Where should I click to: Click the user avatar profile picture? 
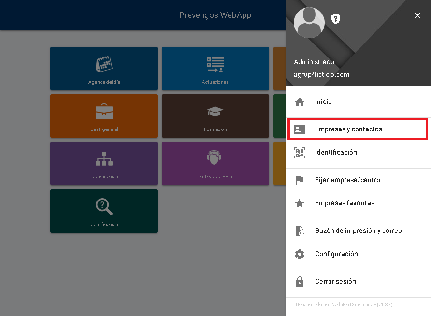click(309, 23)
